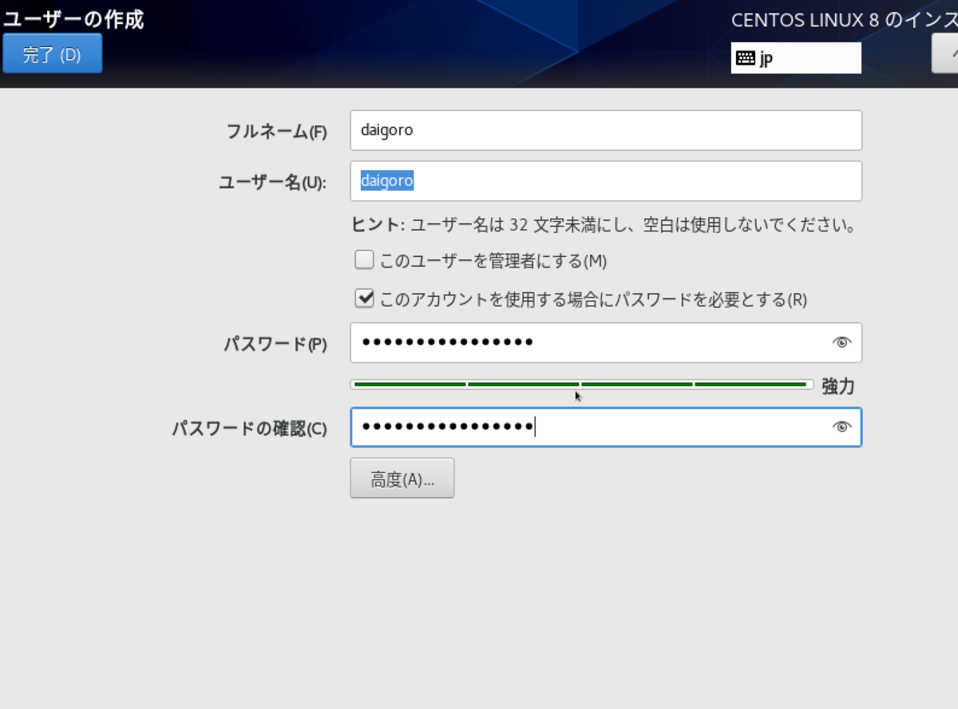
Task: Uncheck the require-password-for-account option
Action: 364,299
